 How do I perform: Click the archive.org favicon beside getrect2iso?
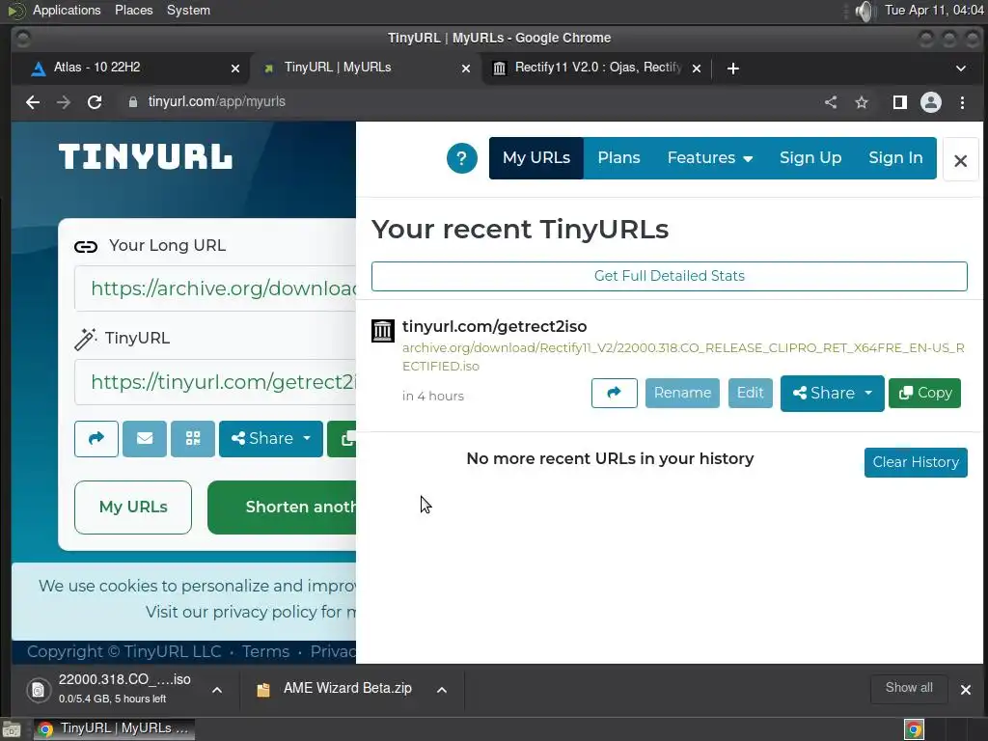pyautogui.click(x=382, y=330)
